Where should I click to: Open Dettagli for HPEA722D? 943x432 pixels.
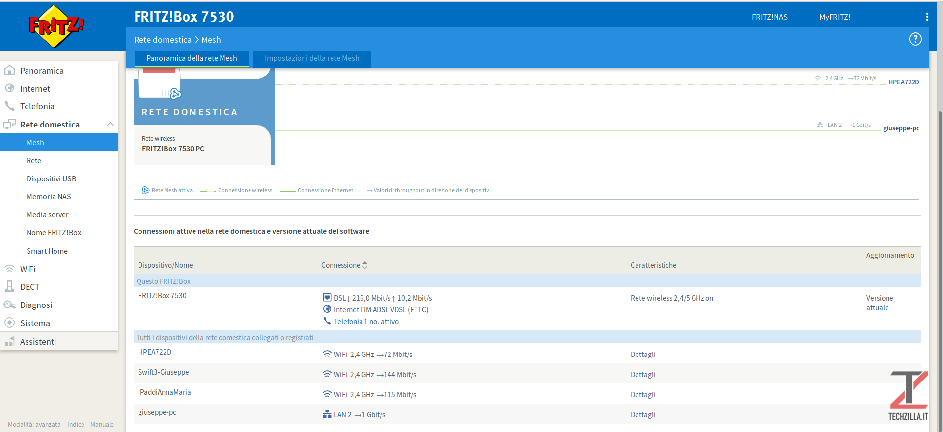[643, 354]
